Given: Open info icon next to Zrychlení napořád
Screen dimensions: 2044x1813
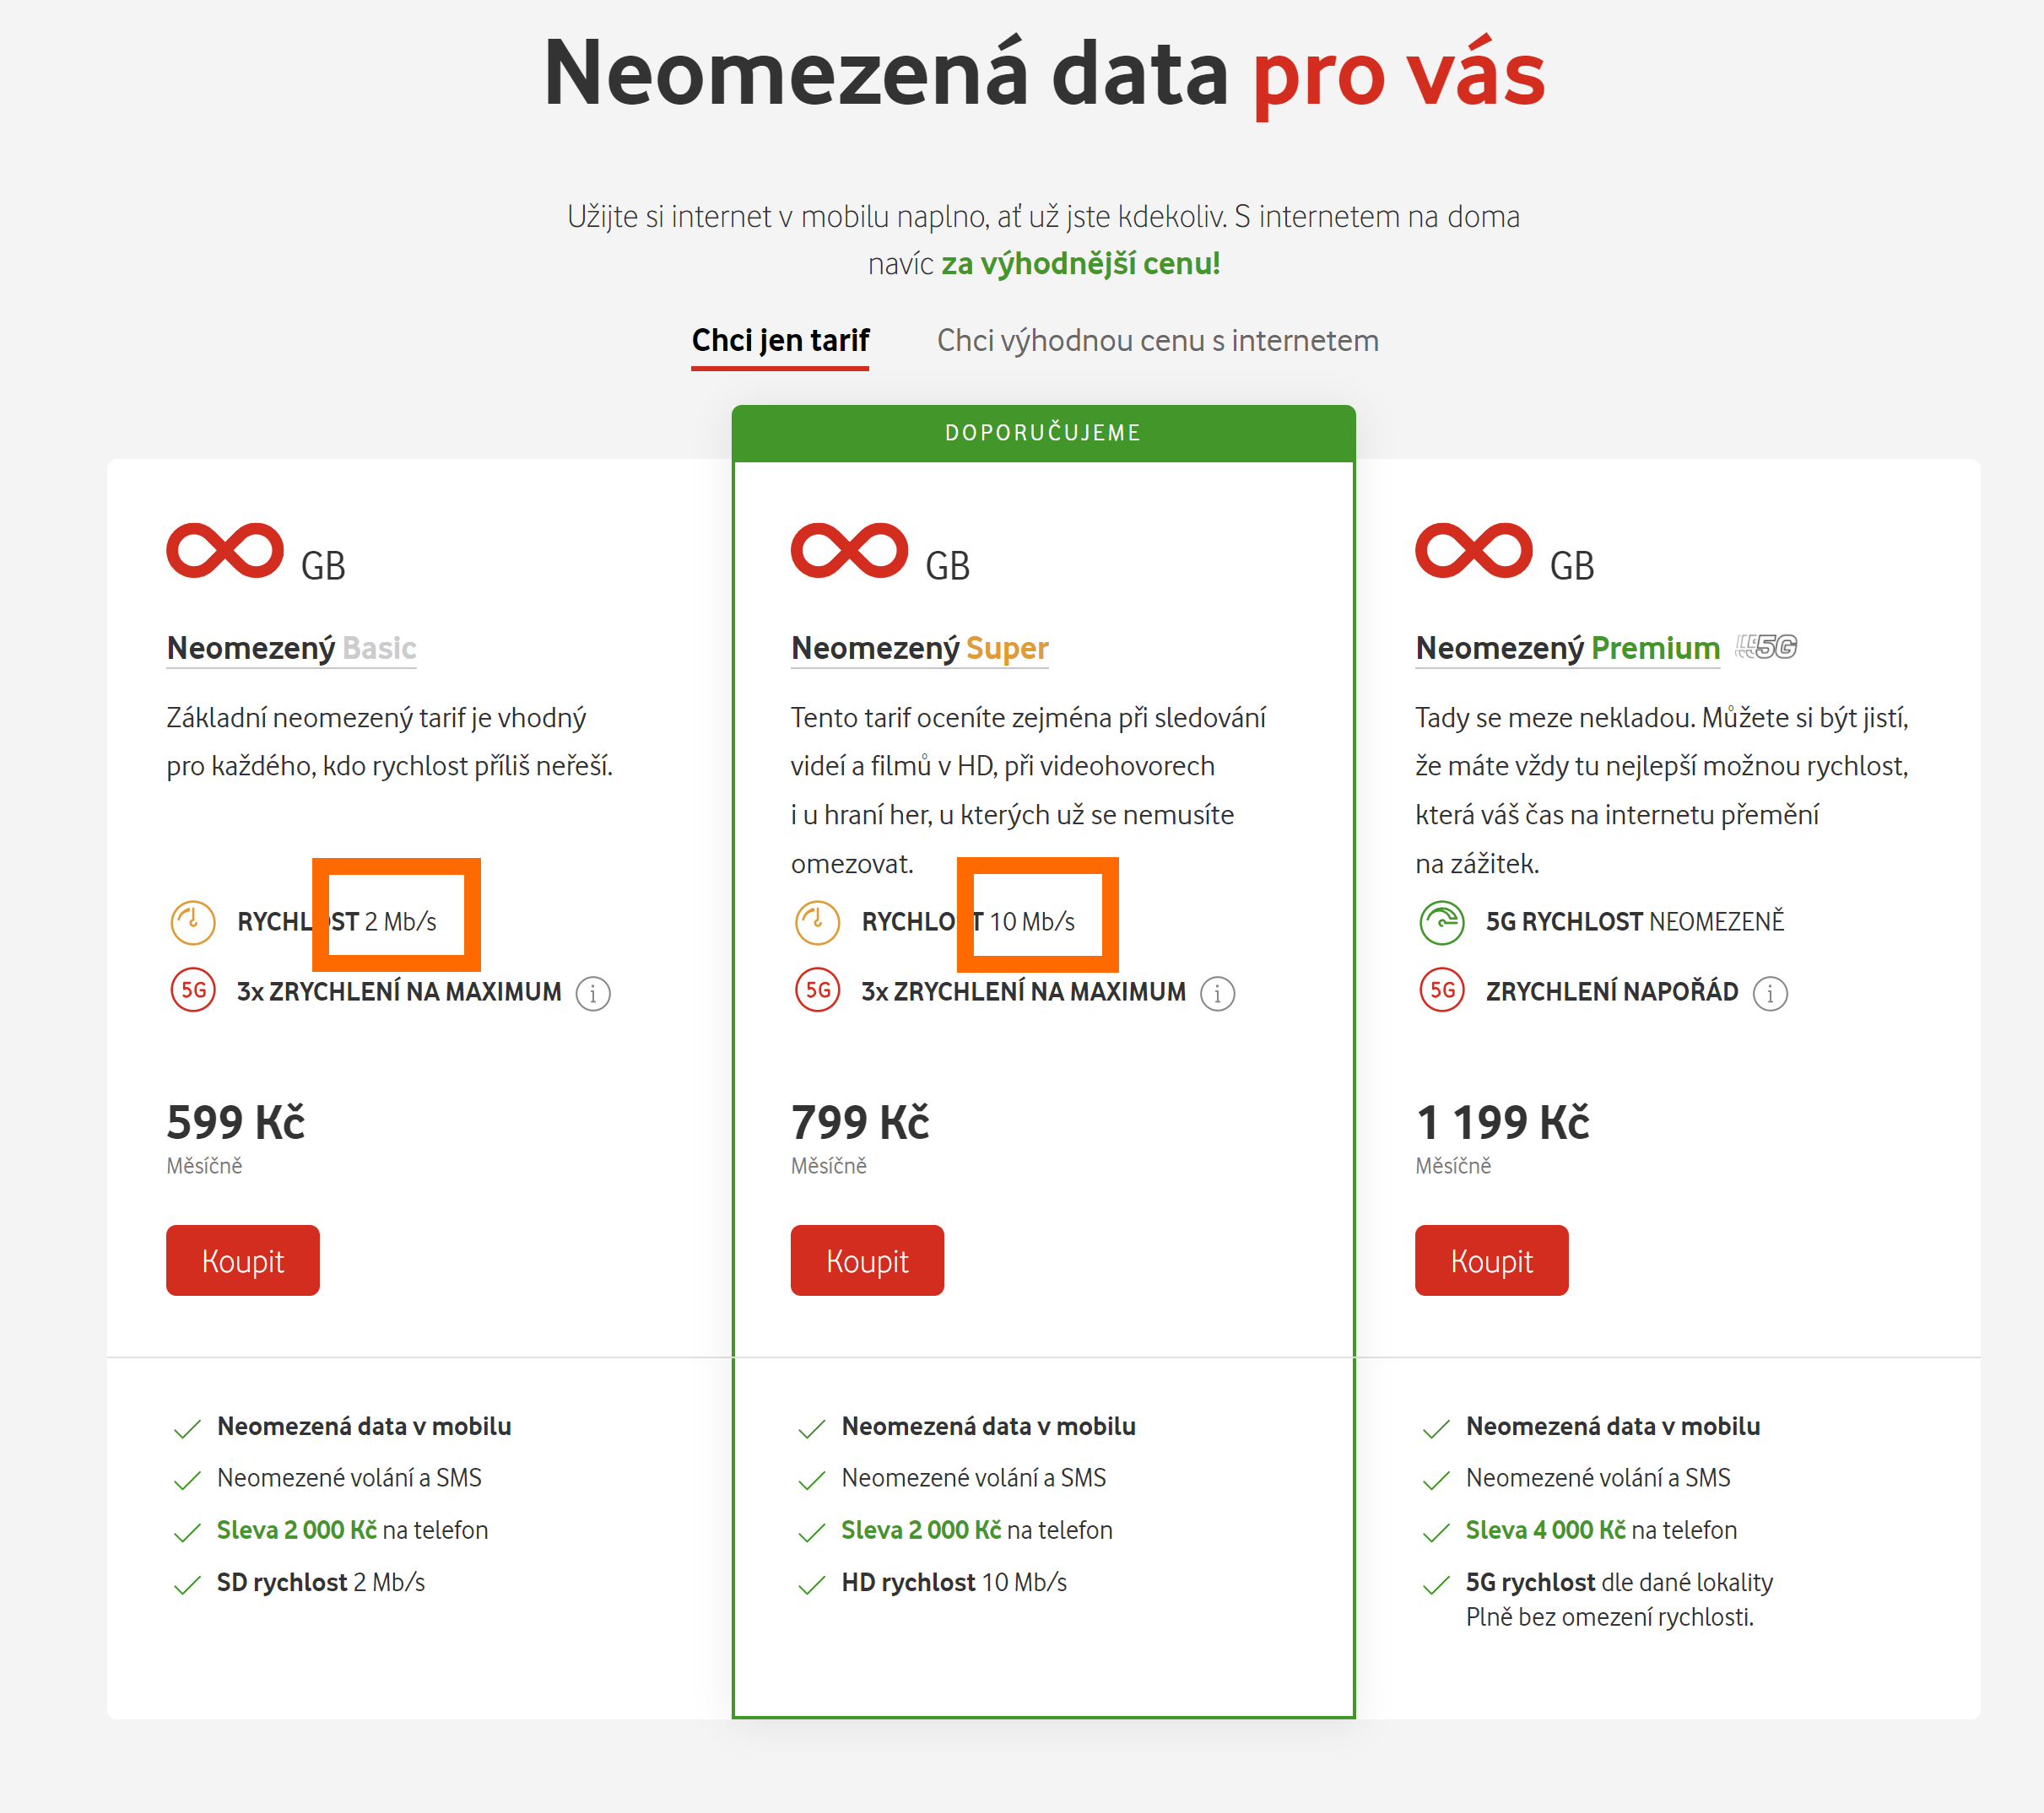Looking at the screenshot, I should tap(1770, 994).
